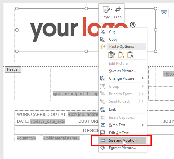Open the picture Style gallery
This screenshot has height=159, width=174.
[106, 12]
